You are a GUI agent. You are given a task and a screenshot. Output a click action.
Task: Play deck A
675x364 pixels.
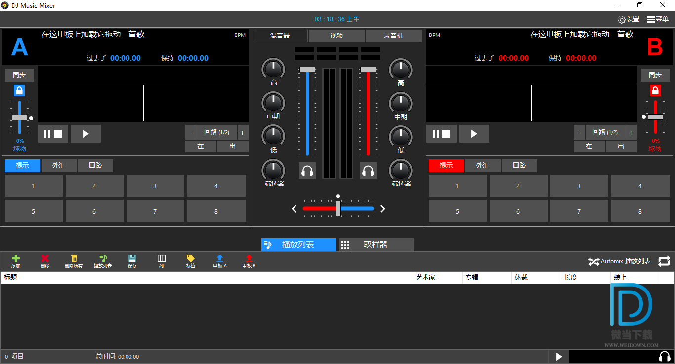pos(85,134)
